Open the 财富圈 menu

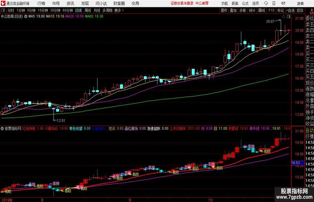[119, 3]
